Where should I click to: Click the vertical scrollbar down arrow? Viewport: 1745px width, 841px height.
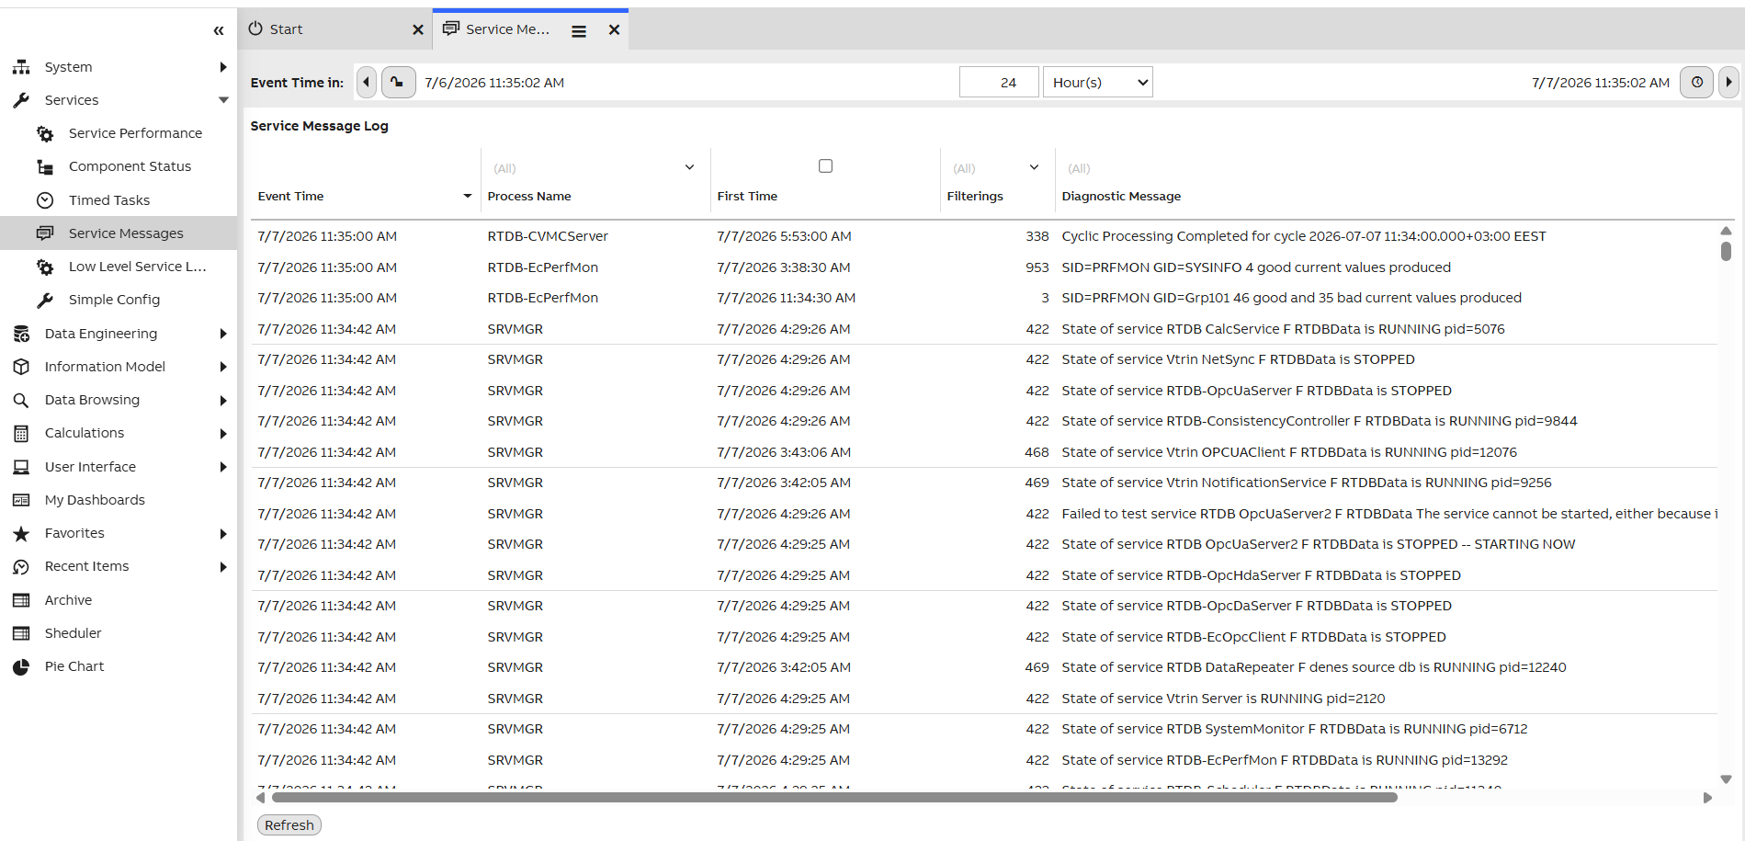click(x=1726, y=779)
